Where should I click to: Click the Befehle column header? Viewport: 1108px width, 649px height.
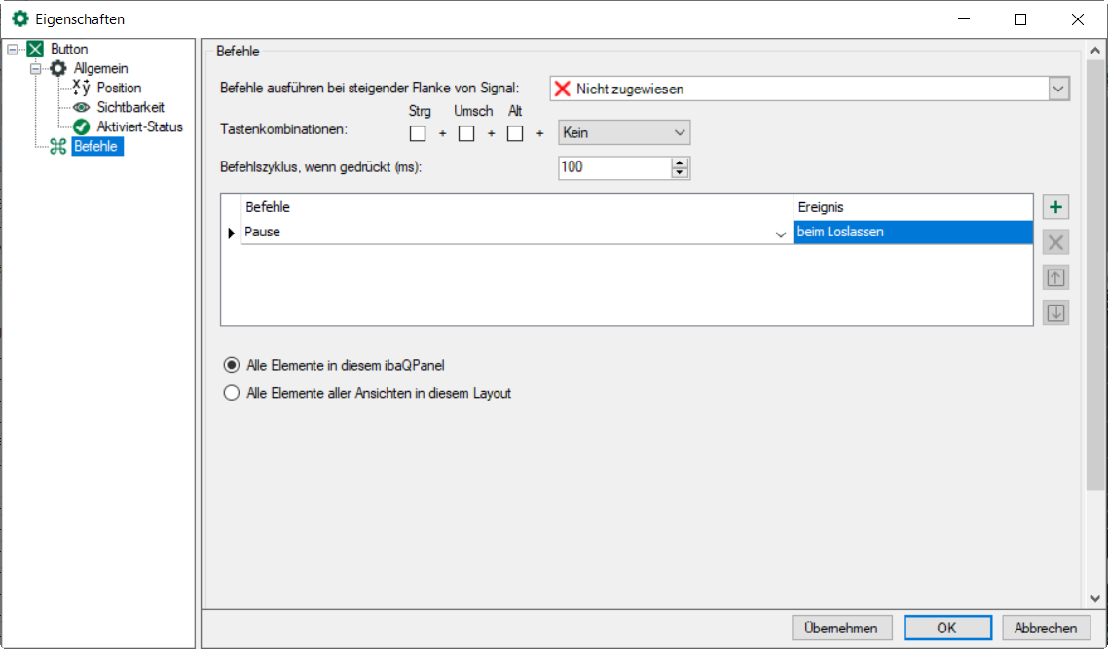pos(517,207)
